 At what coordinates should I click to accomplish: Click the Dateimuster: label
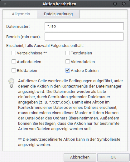18,27
